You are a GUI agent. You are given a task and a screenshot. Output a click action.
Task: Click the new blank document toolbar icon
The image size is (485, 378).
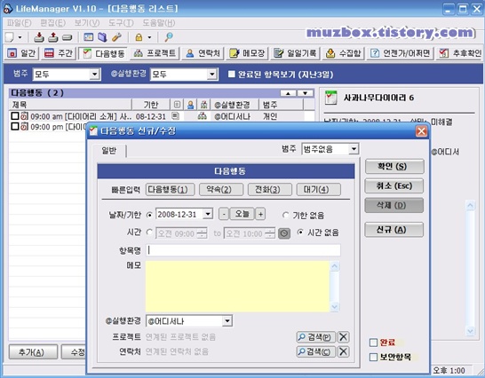click(x=9, y=37)
